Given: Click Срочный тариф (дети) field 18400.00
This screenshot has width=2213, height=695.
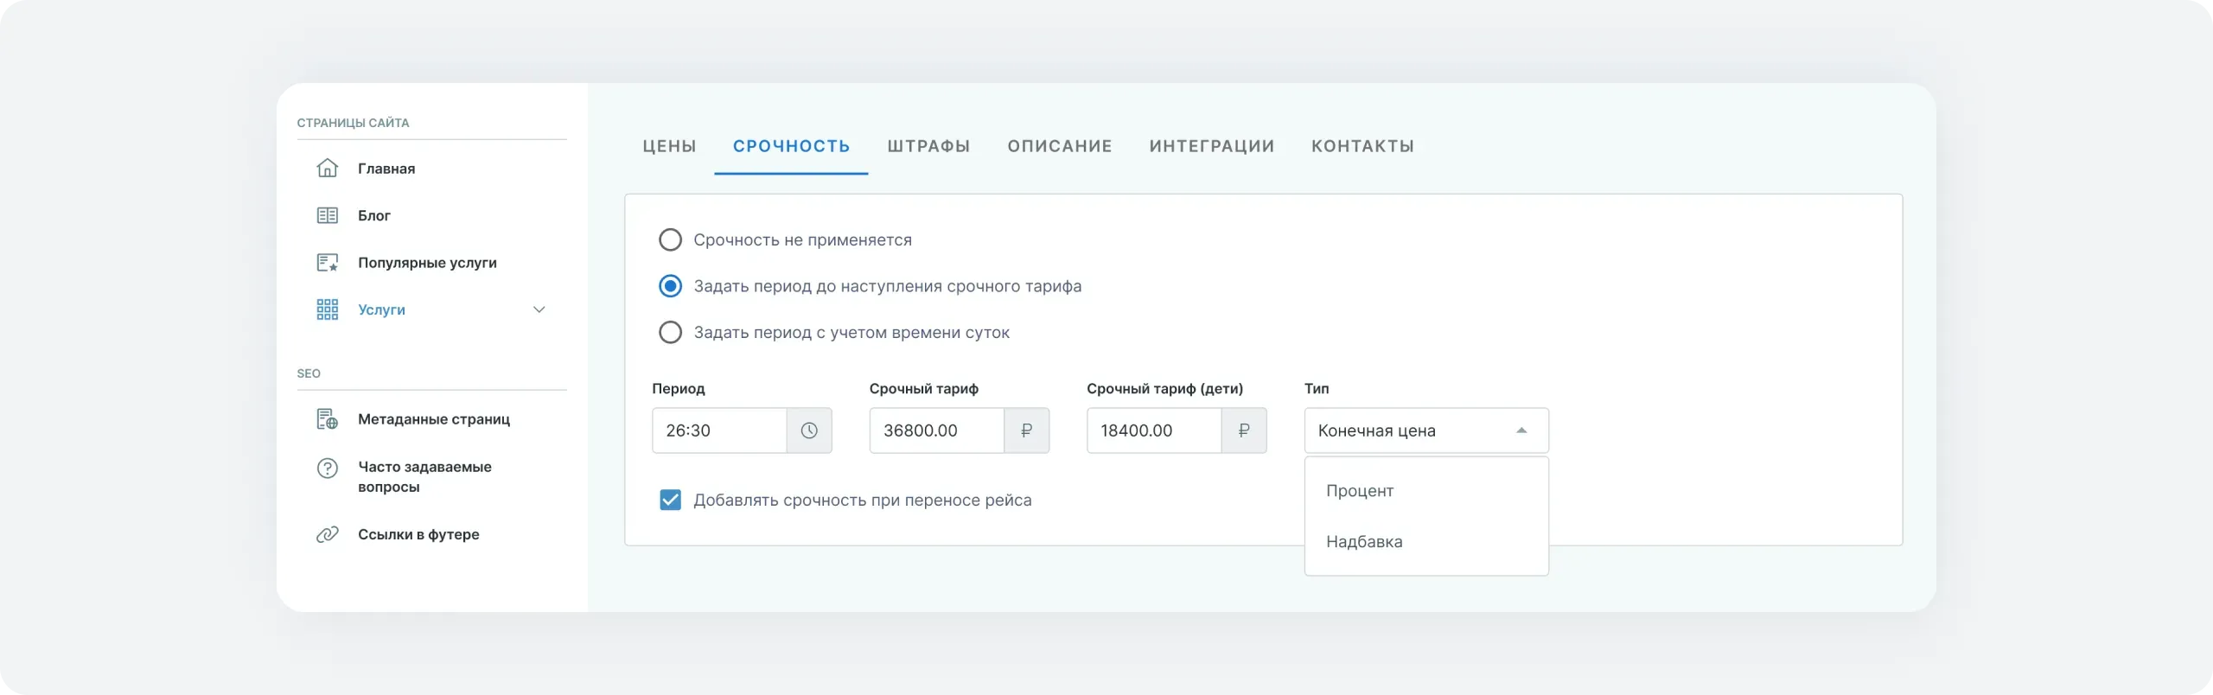Looking at the screenshot, I should 1154,430.
